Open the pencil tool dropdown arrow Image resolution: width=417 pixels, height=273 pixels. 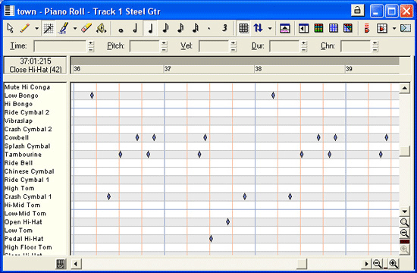[36, 28]
